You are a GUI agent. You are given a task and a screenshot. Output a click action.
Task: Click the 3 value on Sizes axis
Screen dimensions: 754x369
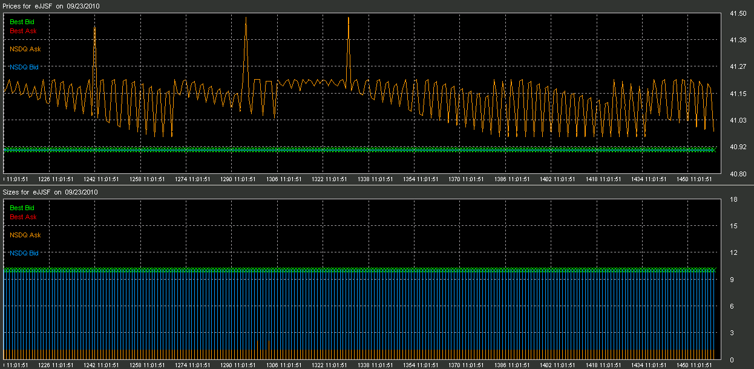click(732, 333)
